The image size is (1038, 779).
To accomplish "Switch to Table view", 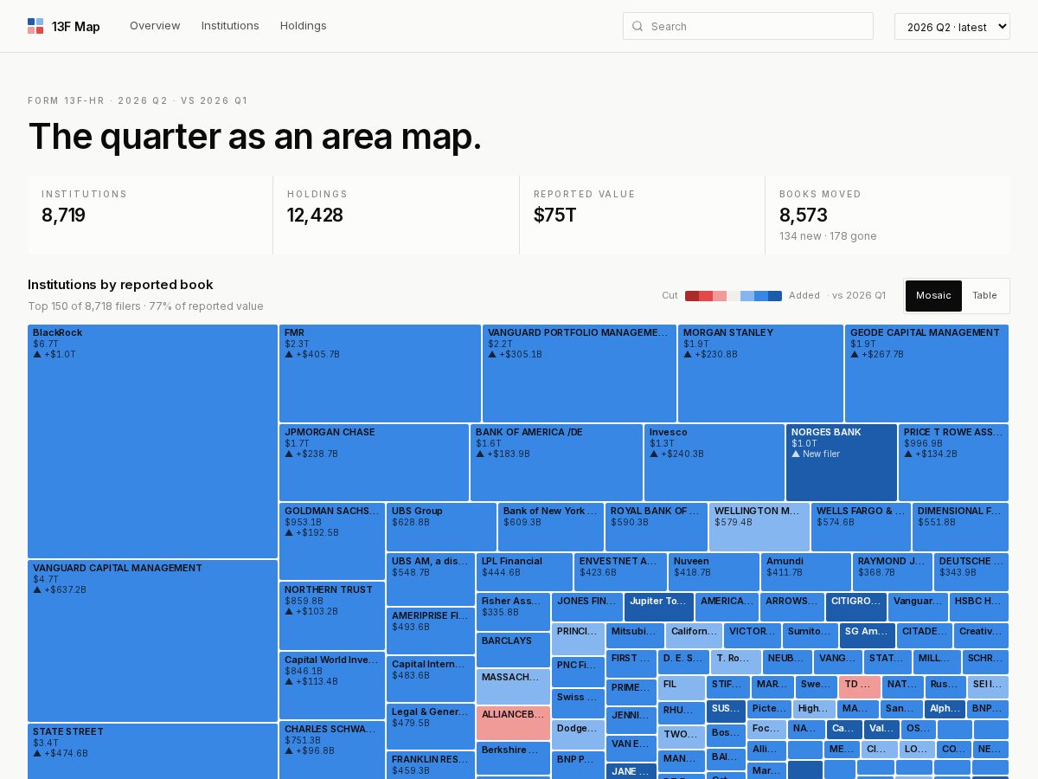I will pyautogui.click(x=984, y=296).
